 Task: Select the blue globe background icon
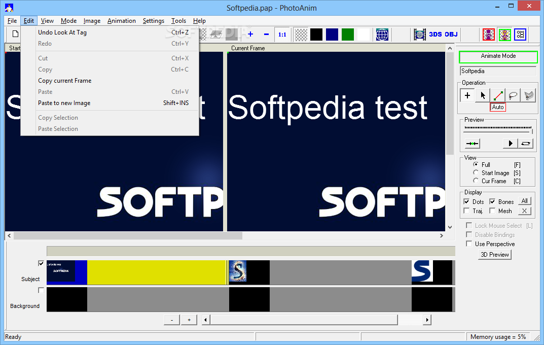382,34
